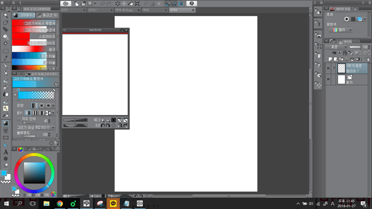Expand edge process options arrow
372x209 pixels.
53,113
